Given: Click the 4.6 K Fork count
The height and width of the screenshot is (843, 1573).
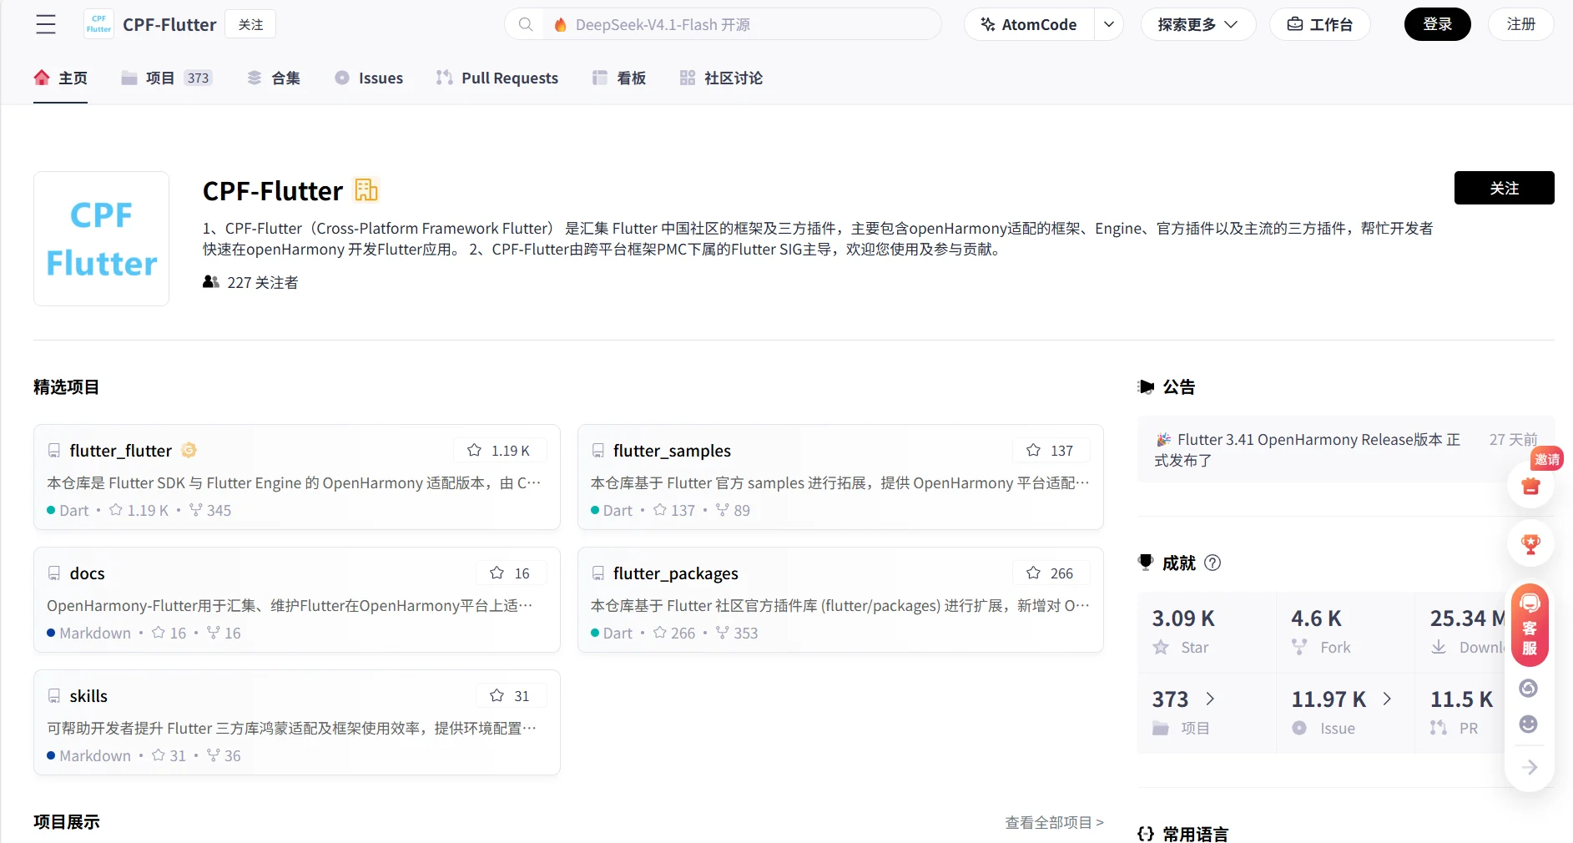Looking at the screenshot, I should (1316, 618).
